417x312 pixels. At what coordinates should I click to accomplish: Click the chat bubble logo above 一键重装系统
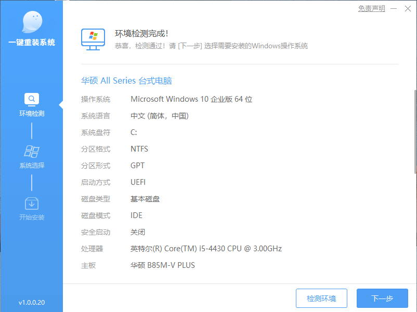pos(31,21)
